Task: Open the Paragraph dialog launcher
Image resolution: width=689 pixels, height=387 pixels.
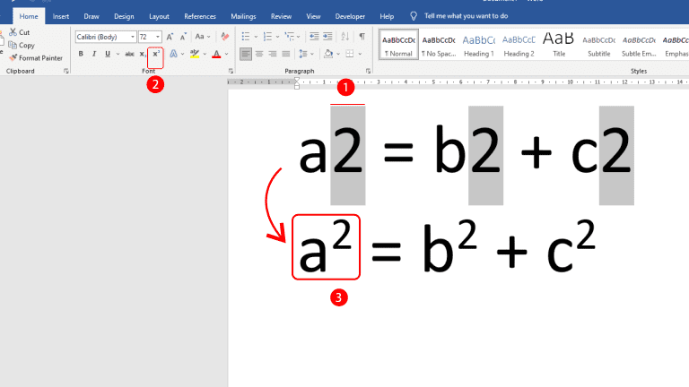Action: (368, 71)
